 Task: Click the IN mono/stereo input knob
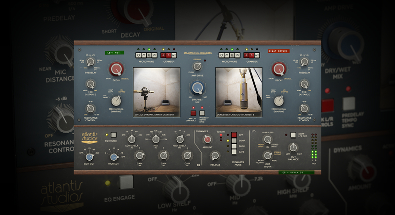pyautogui.click(x=268, y=140)
